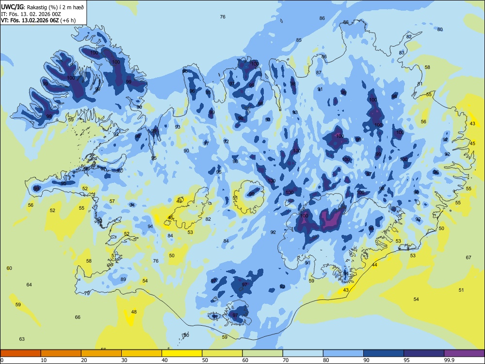Click the init time 'IT: Fös. 13. 02. 2026 00Z'

[31, 14]
